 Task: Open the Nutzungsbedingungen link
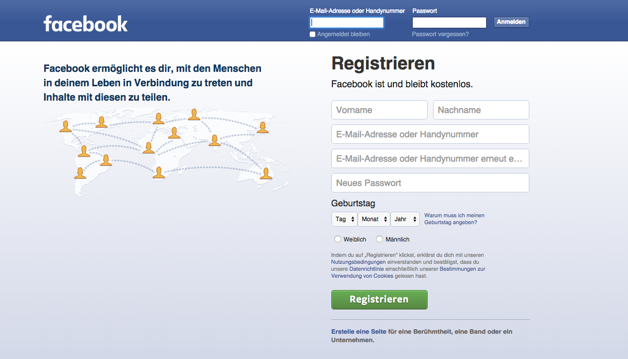[358, 262]
